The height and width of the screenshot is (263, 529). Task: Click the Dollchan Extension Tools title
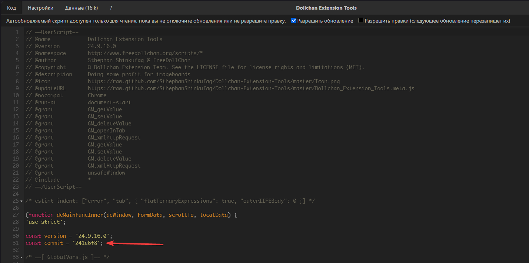click(326, 8)
